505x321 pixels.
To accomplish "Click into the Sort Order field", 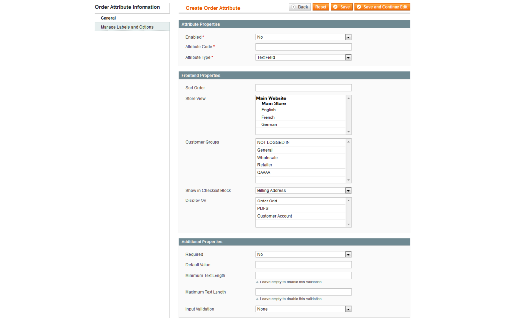I will [x=303, y=88].
